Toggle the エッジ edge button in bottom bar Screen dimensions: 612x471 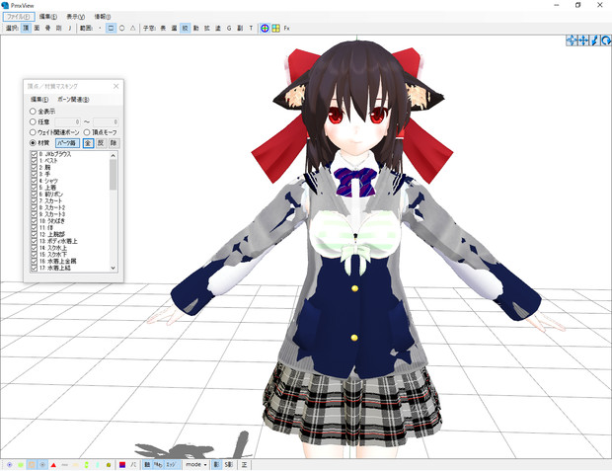171,465
